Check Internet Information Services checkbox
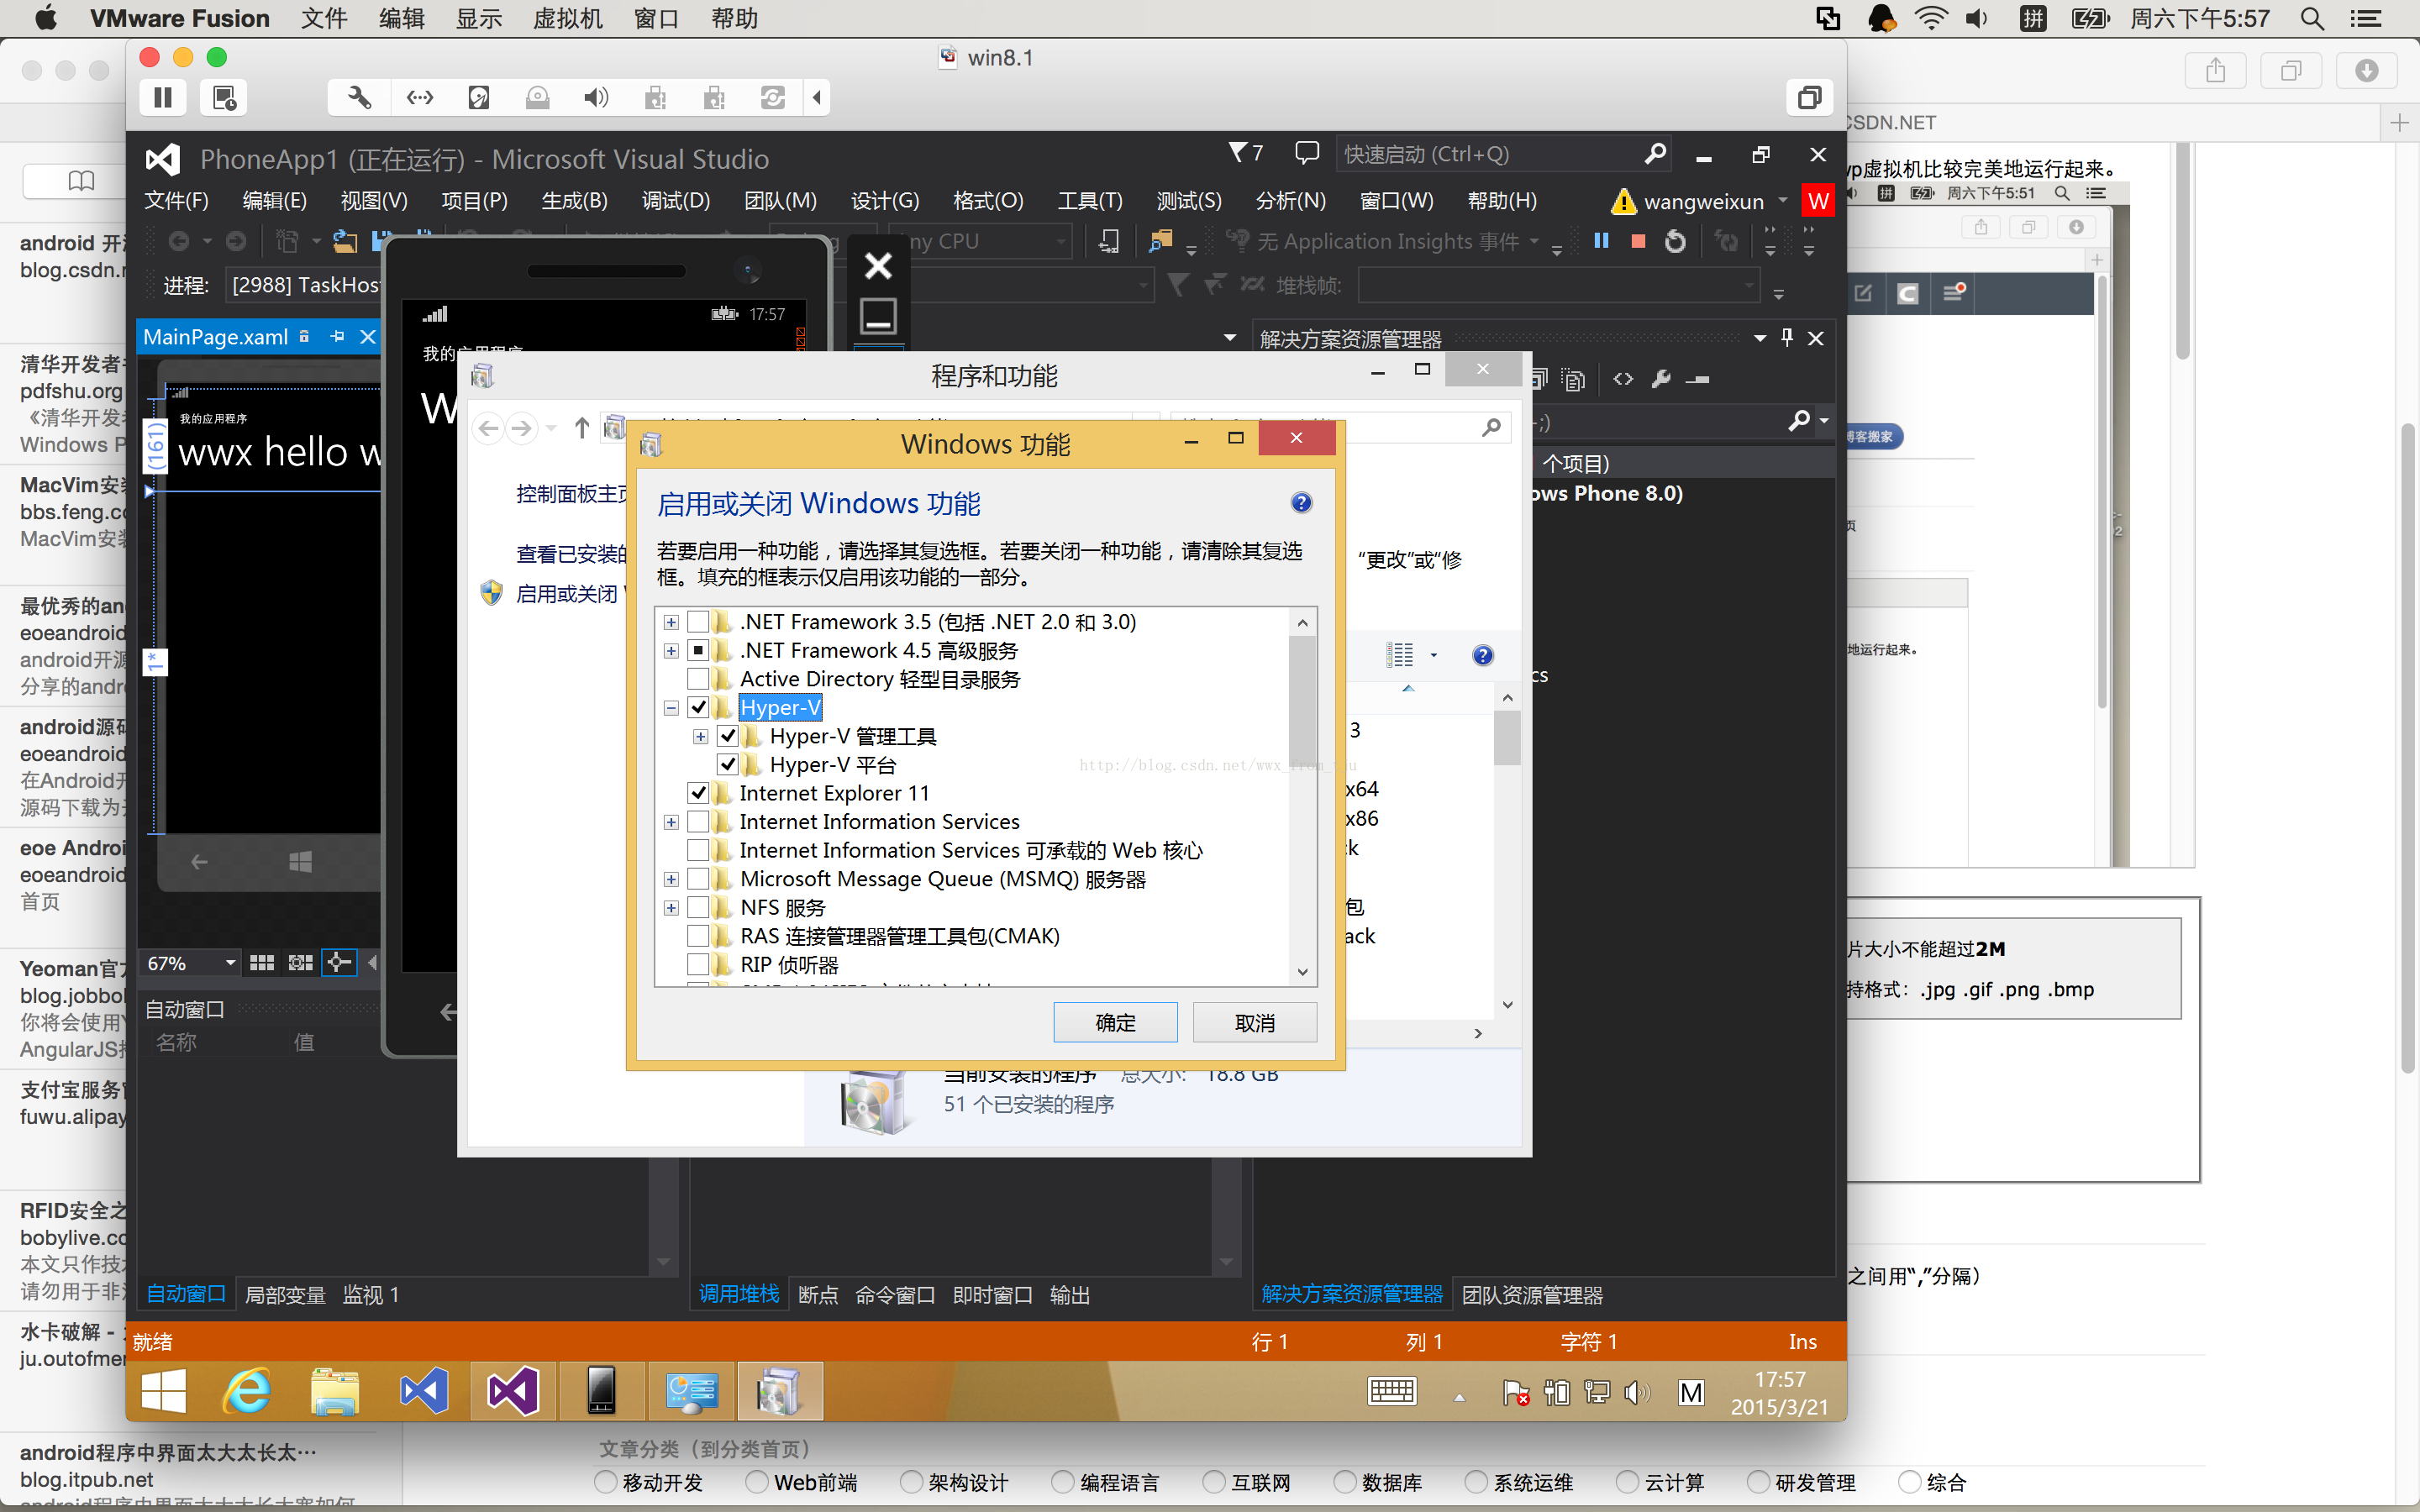 pos(698,822)
